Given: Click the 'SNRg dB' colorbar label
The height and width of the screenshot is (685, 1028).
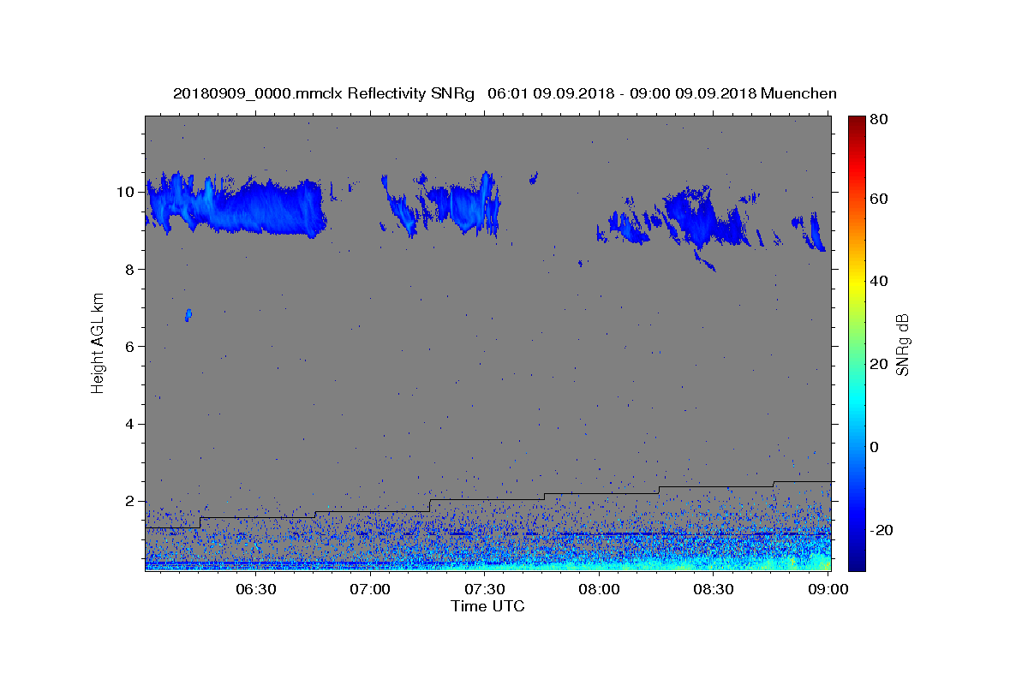Looking at the screenshot, I should [902, 344].
